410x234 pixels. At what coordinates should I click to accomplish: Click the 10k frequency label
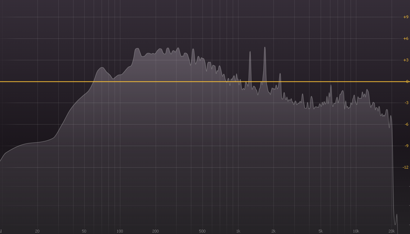coord(356,231)
